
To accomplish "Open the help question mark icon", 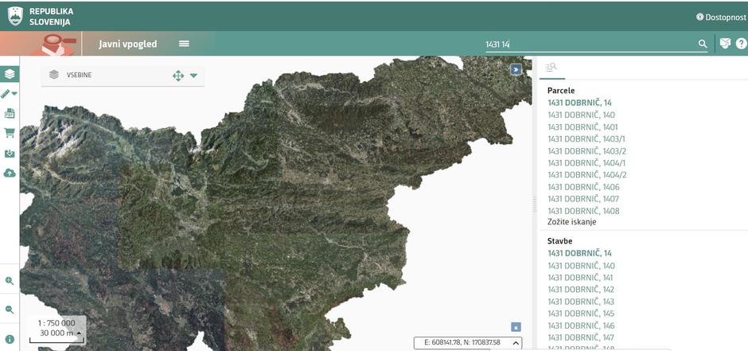I will [x=741, y=44].
